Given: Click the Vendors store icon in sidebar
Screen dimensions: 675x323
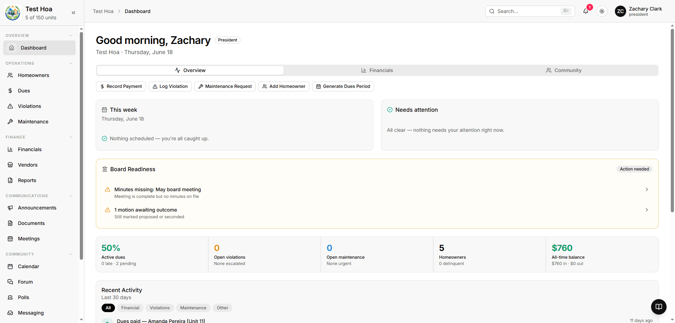Looking at the screenshot, I should (10, 165).
